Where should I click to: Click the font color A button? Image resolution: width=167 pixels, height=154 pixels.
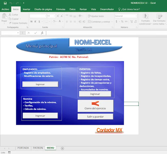click(60, 21)
